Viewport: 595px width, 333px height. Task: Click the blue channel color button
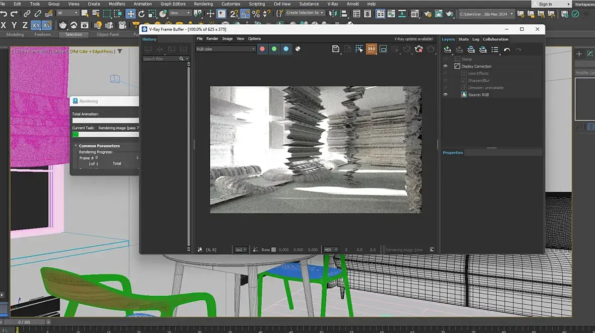click(x=286, y=49)
